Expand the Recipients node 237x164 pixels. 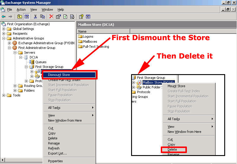coord(4,34)
